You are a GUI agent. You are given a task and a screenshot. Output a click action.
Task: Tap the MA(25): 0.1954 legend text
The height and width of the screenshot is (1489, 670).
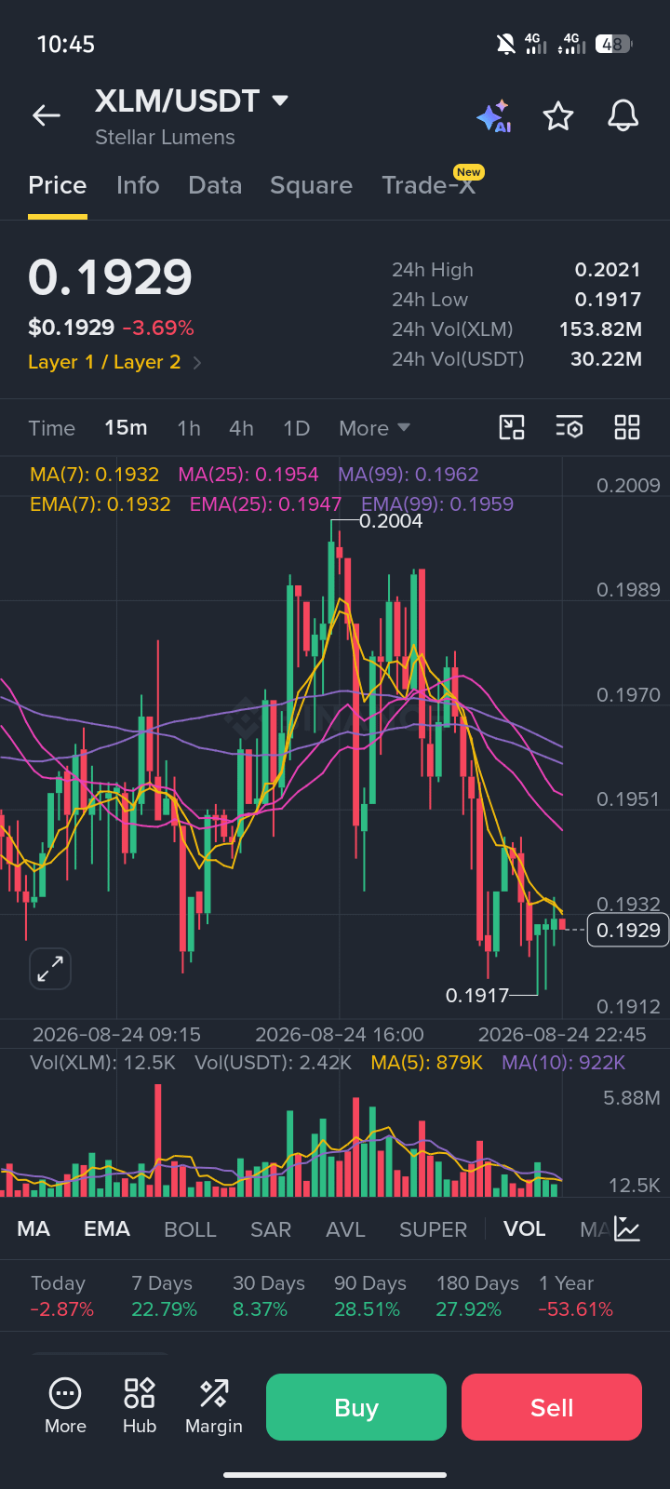pyautogui.click(x=248, y=475)
